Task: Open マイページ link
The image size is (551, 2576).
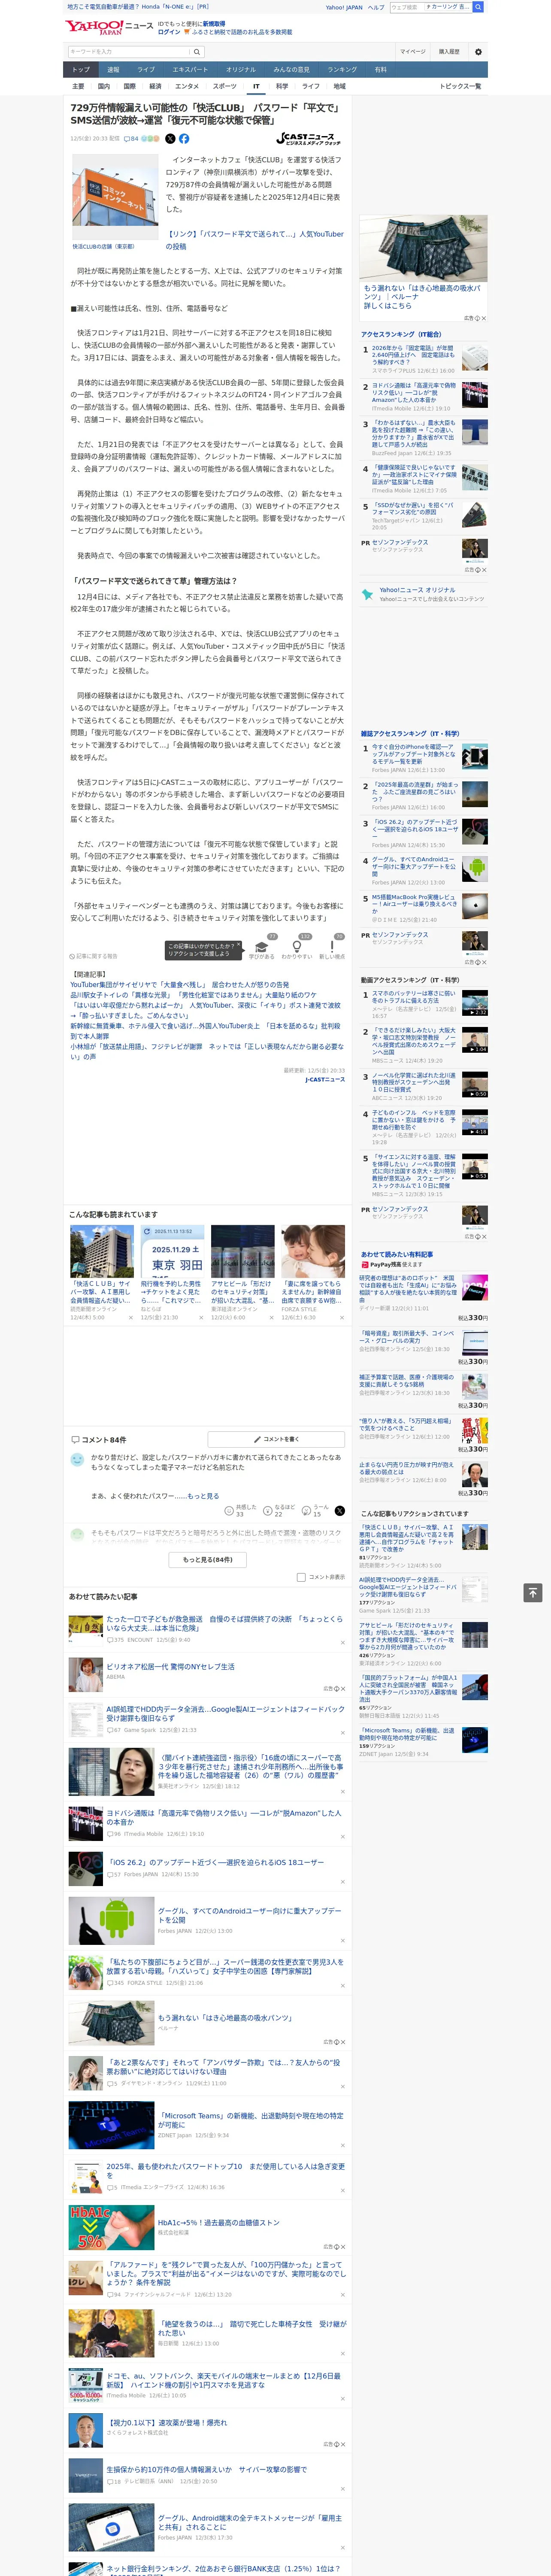Action: click(412, 52)
